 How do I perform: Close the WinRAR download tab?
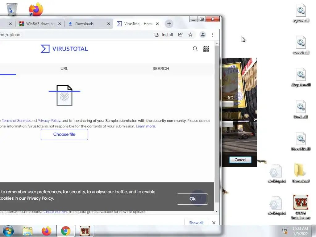[60, 24]
